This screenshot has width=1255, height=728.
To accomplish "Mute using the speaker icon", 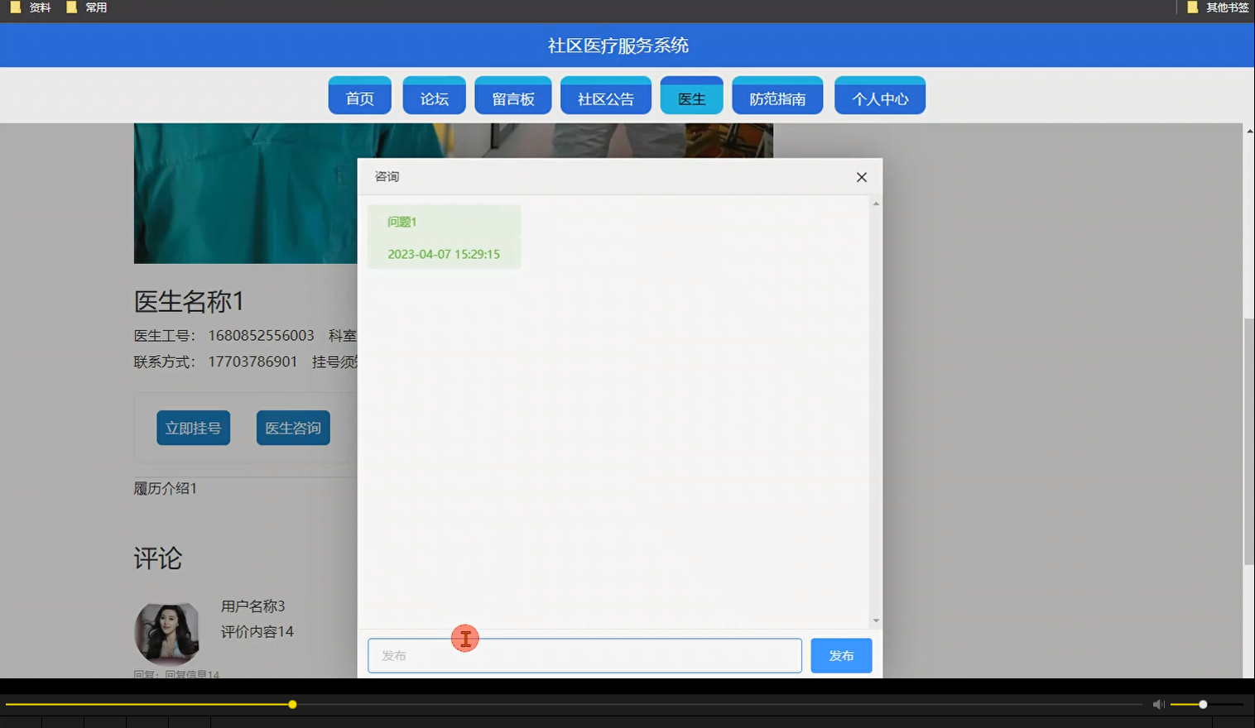I will [x=1158, y=705].
